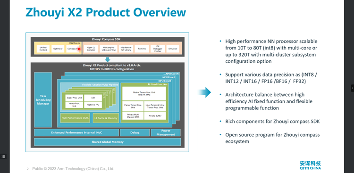Select the Matrix Tensor Proc. Unit box
The width and height of the screenshot is (354, 173).
[x=144, y=94]
